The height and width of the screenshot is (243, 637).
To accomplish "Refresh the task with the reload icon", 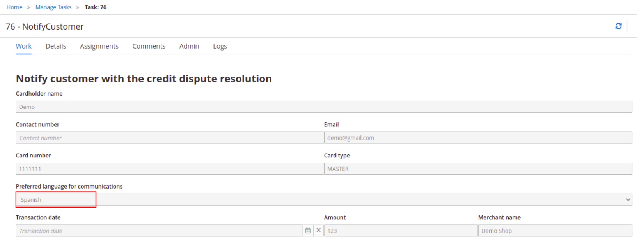I will point(618,26).
